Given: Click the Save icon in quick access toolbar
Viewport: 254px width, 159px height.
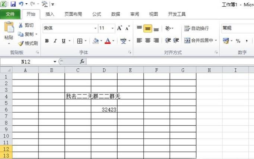Looking at the screenshot, I should [13, 4].
